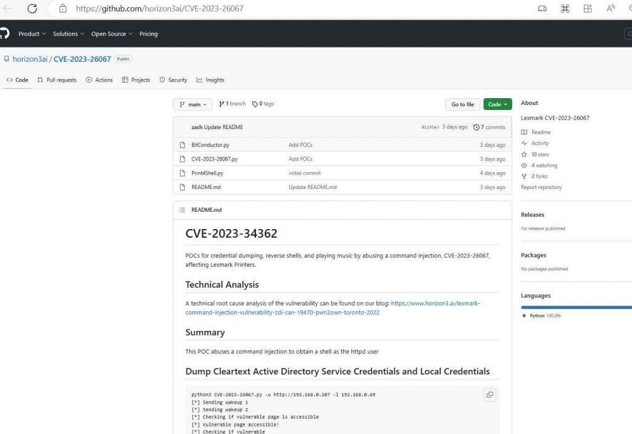This screenshot has width=632, height=434.
Task: Open Update README.md commit message link
Action: pyautogui.click(x=312, y=187)
